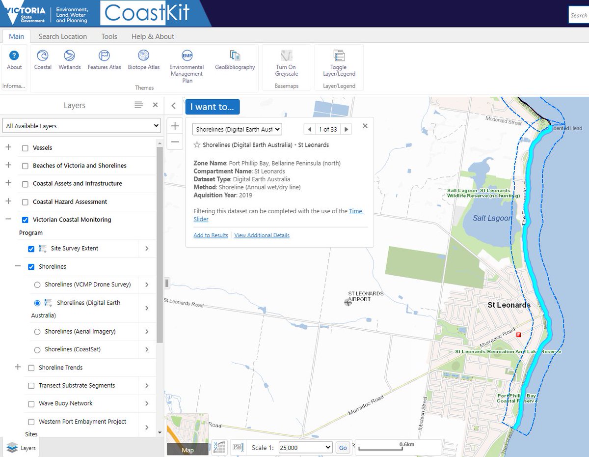Image resolution: width=589 pixels, height=457 pixels.
Task: Open coordinates XY tool at map bottom
Action: coord(219,447)
